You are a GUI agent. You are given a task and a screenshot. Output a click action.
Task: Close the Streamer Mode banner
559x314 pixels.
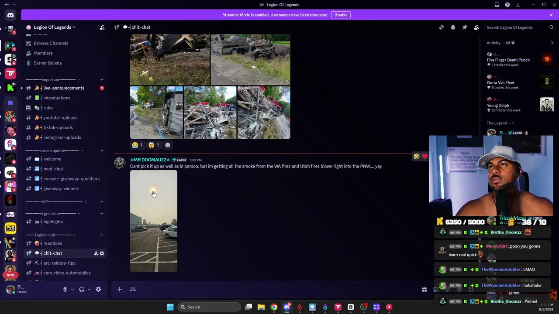pyautogui.click(x=551, y=15)
